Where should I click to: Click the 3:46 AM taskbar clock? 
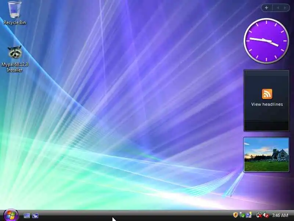(x=280, y=215)
